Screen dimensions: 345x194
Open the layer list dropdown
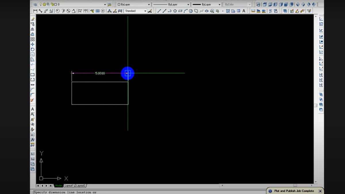pos(105,5)
